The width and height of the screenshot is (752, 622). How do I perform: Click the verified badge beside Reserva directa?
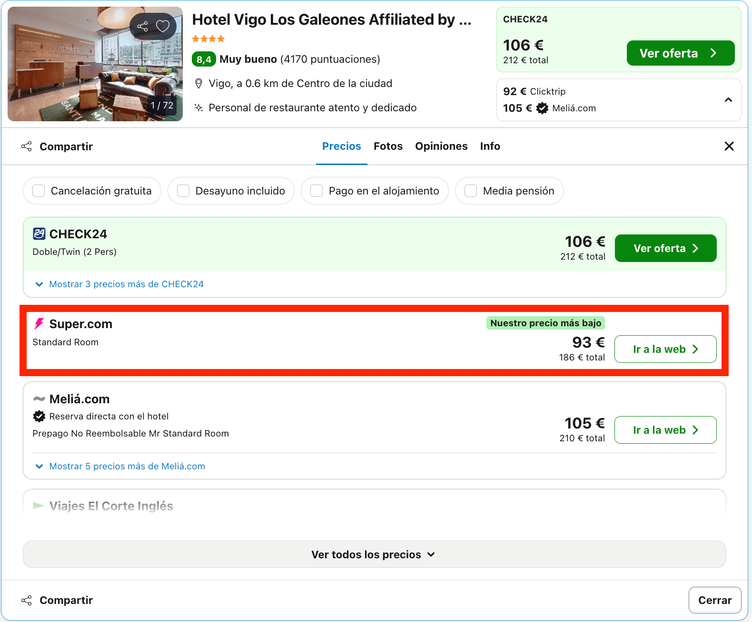click(39, 417)
